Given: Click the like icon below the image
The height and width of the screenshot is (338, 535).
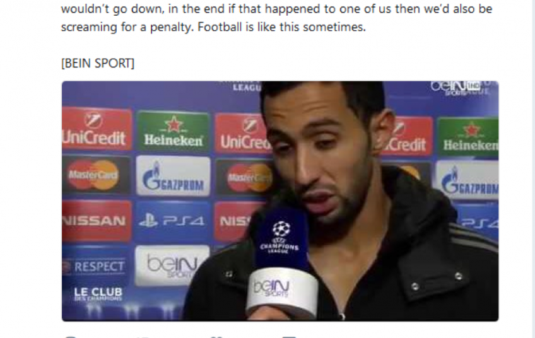Looking at the screenshot, I should click(217, 337).
